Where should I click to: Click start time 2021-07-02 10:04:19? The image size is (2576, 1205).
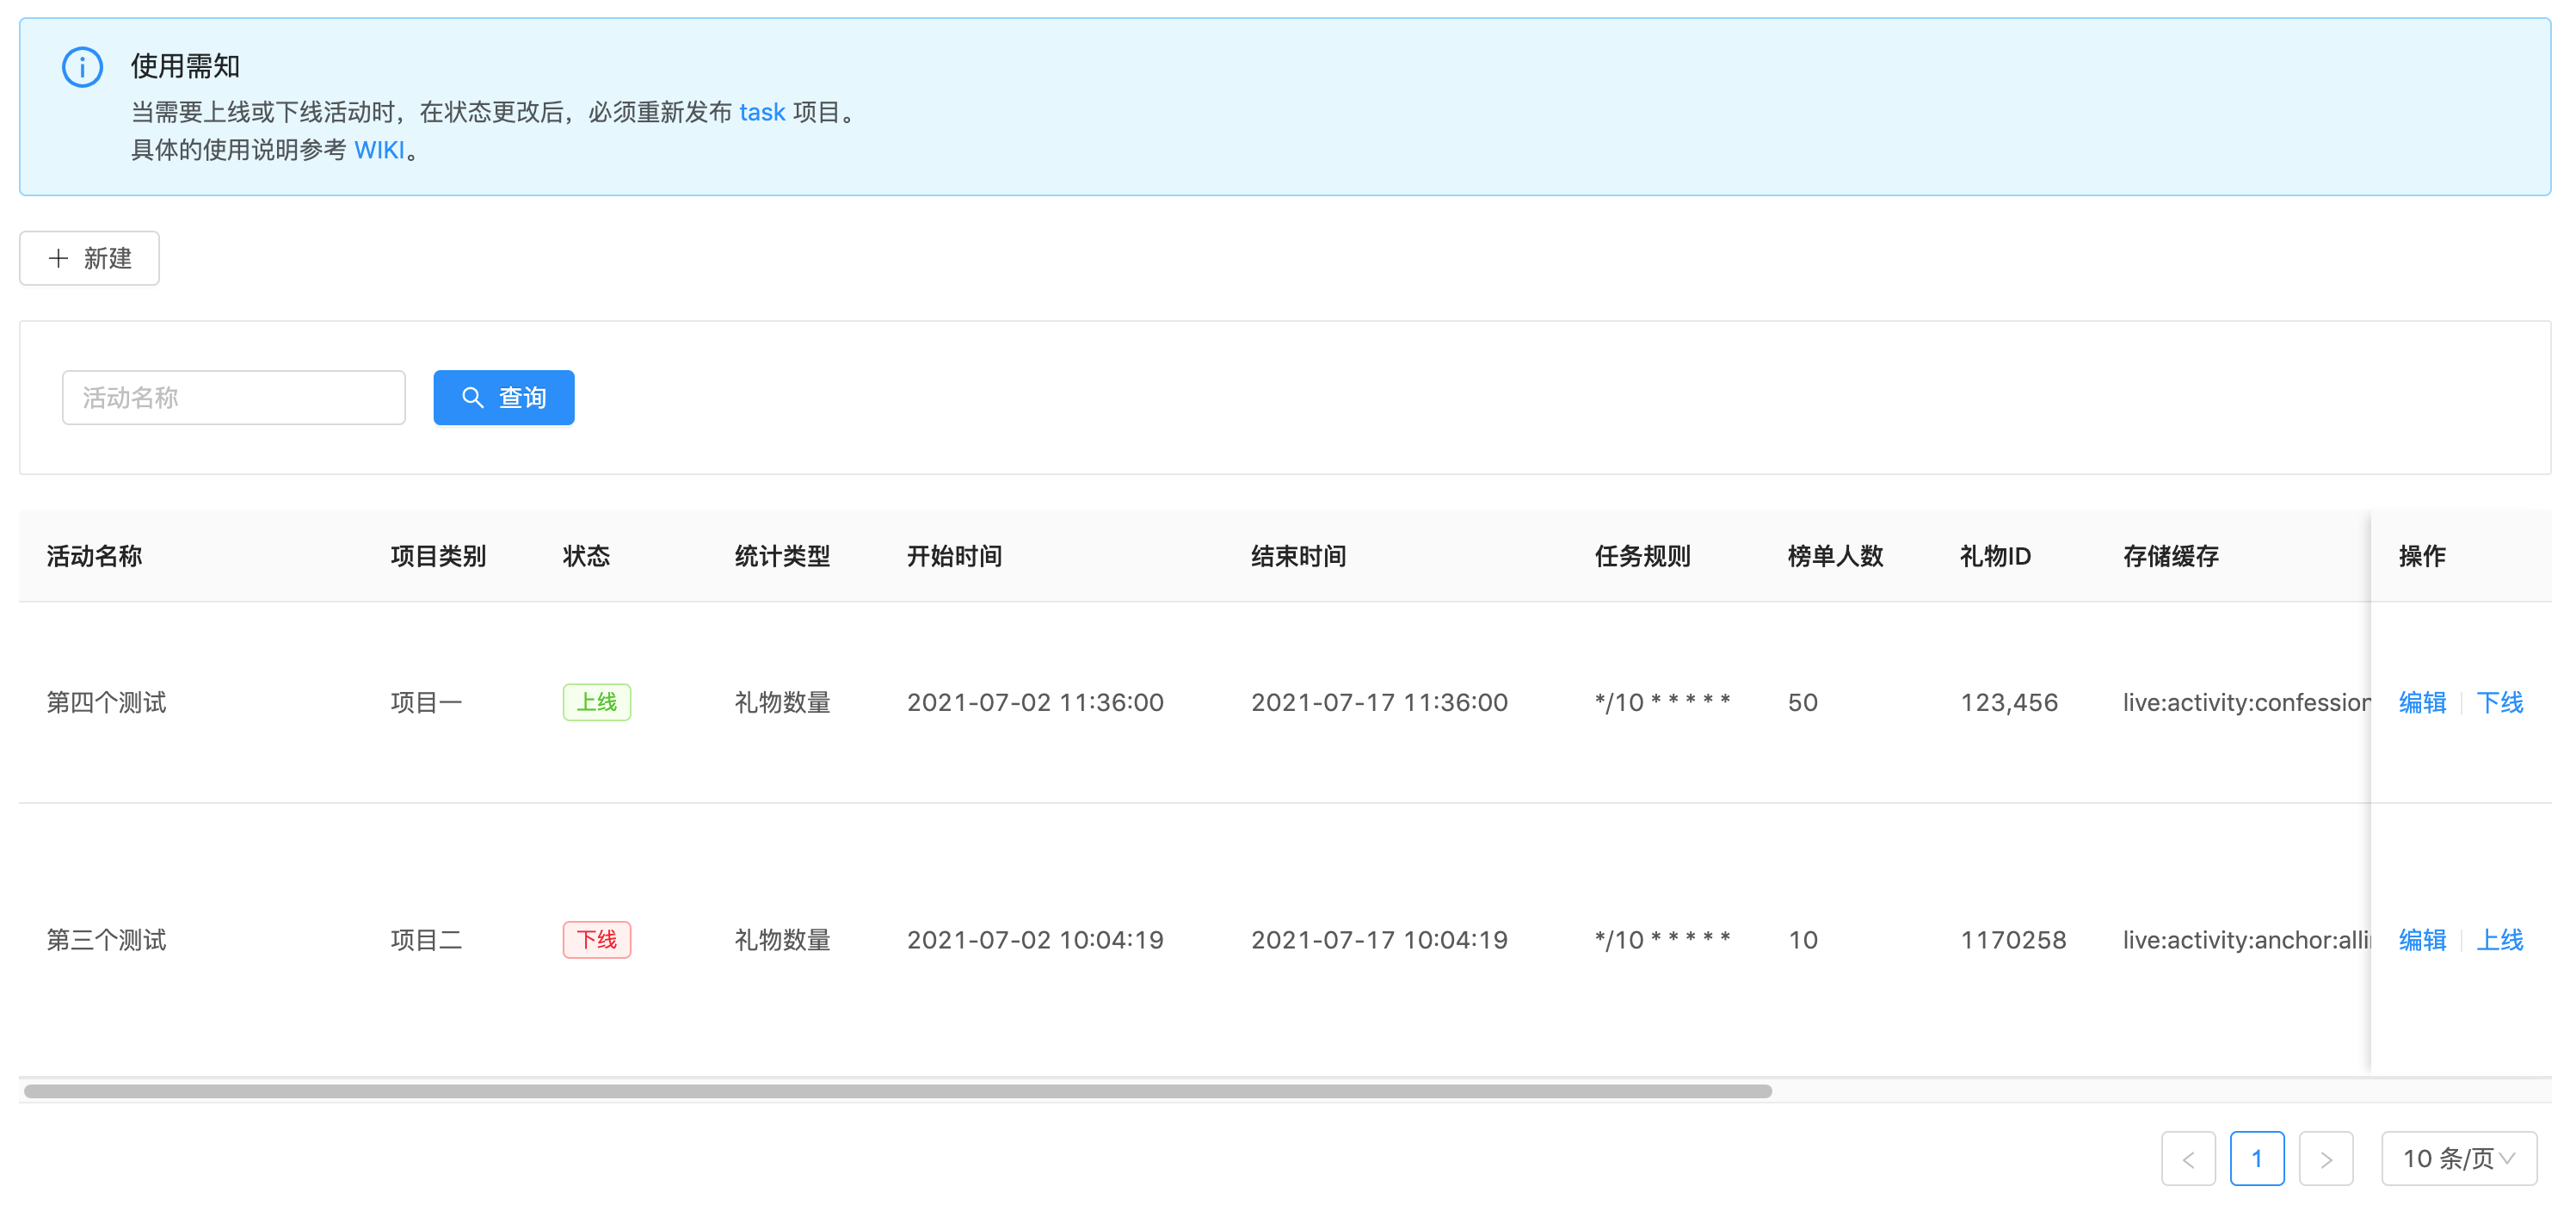(1035, 940)
